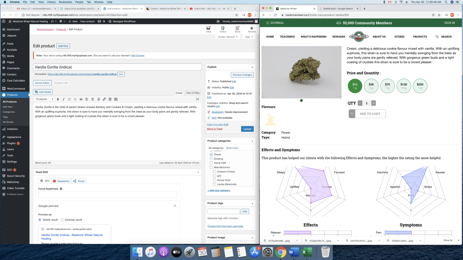Viewport: 463px width, 260px height.
Task: Insert a bulleted list in editor
Action: click(69, 99)
